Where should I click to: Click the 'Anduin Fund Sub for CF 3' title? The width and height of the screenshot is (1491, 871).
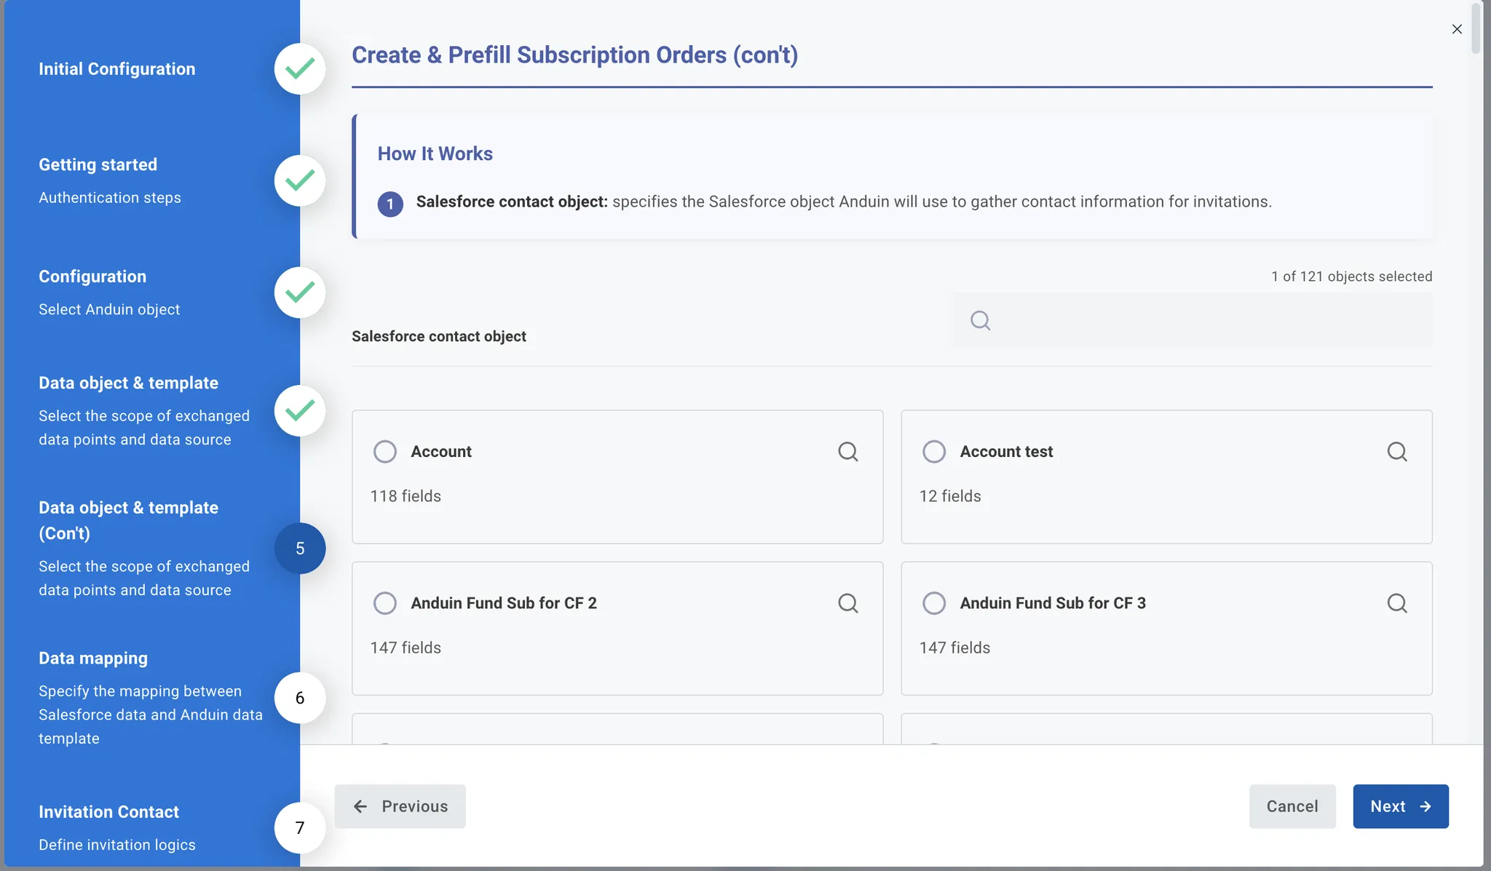pos(1053,603)
